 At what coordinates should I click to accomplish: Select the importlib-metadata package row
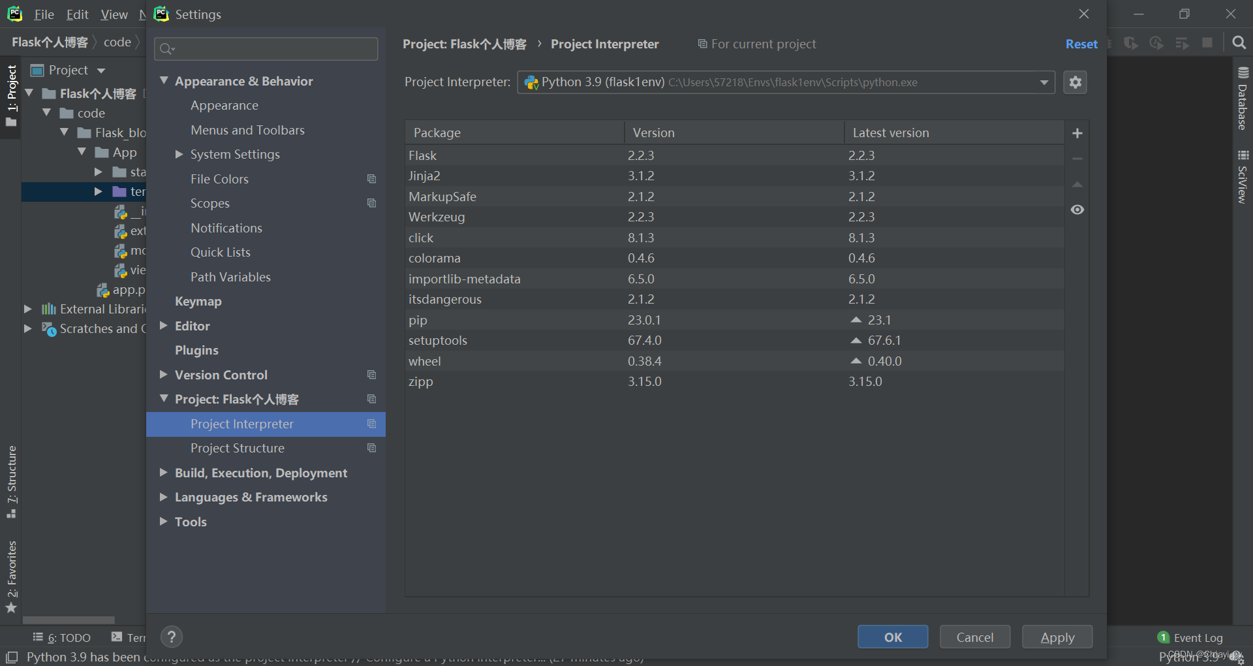pos(734,279)
